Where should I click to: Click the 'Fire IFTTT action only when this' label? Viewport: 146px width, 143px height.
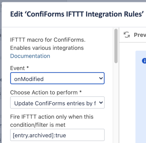(52, 117)
